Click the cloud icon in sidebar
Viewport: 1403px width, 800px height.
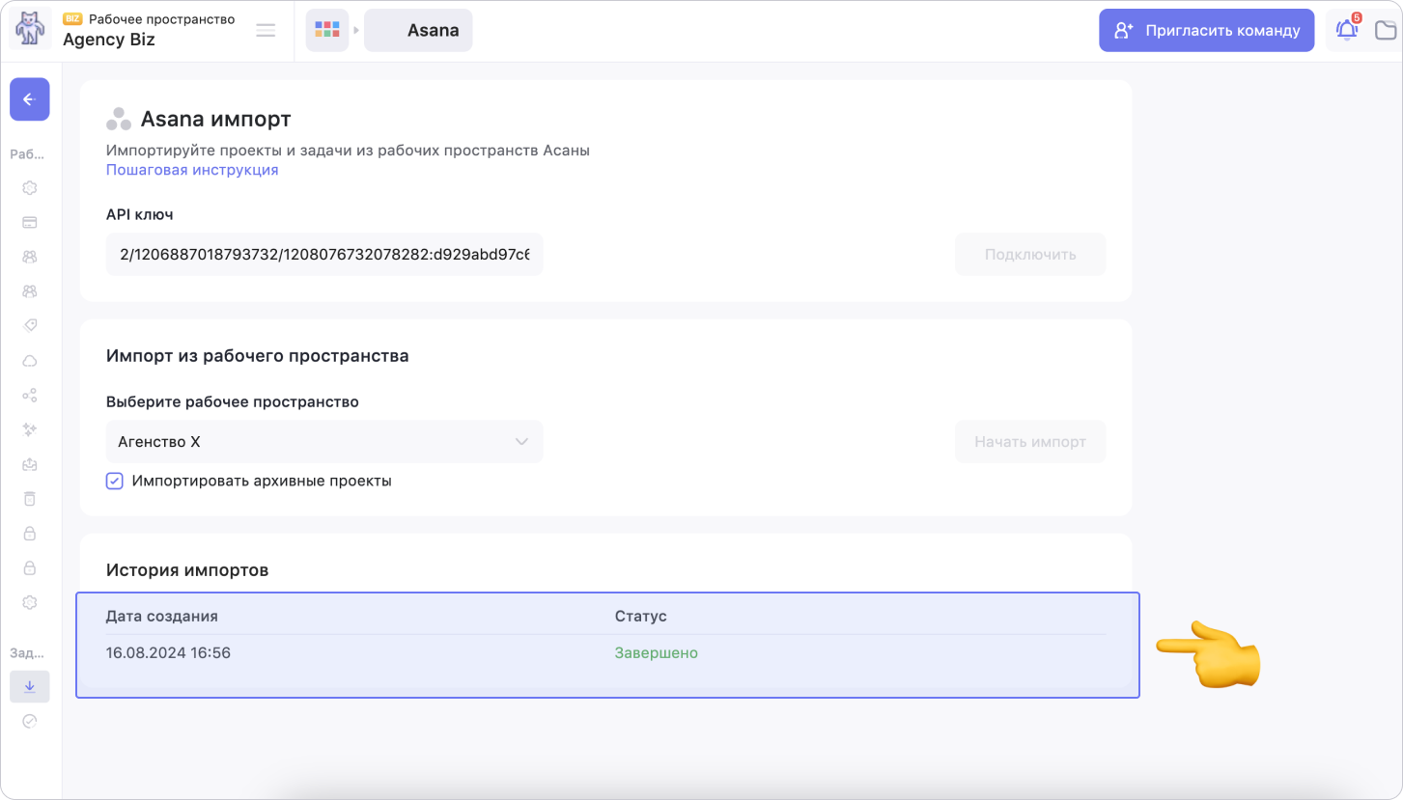[x=30, y=360]
